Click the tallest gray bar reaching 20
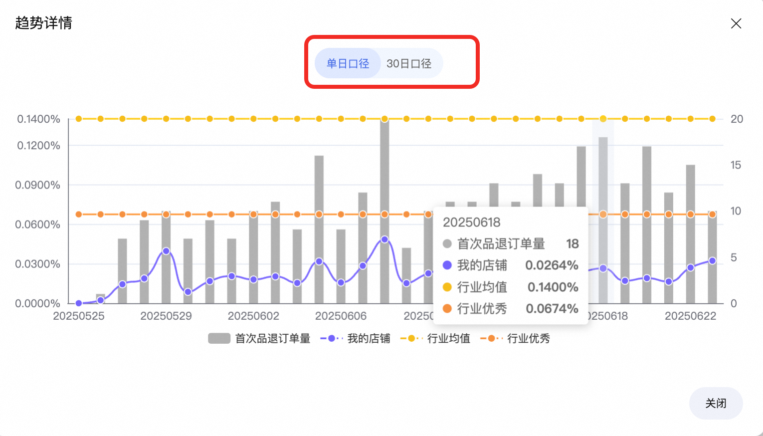 click(x=384, y=211)
